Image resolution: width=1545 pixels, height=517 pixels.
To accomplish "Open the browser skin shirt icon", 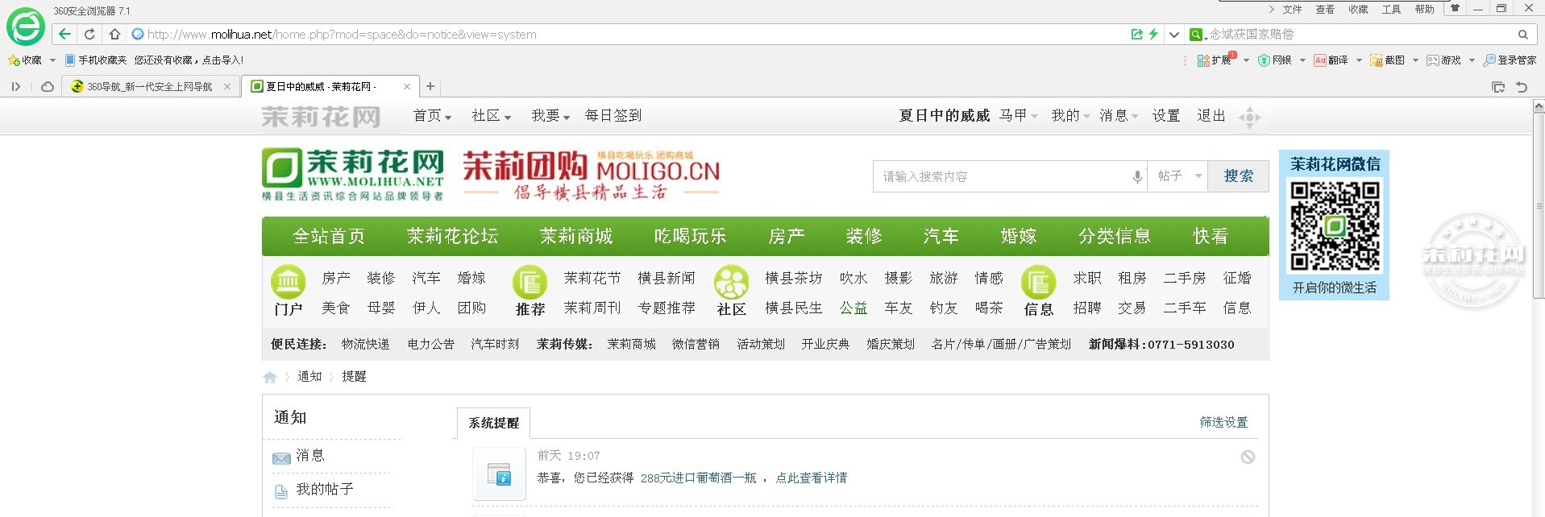I will 1455,8.
